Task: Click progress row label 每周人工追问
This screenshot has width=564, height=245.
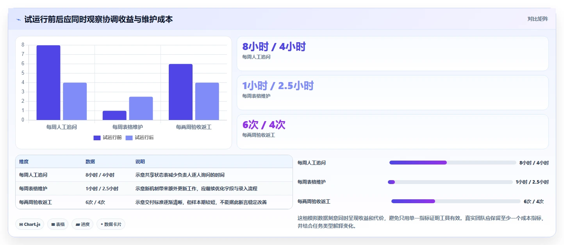Action: pos(312,163)
